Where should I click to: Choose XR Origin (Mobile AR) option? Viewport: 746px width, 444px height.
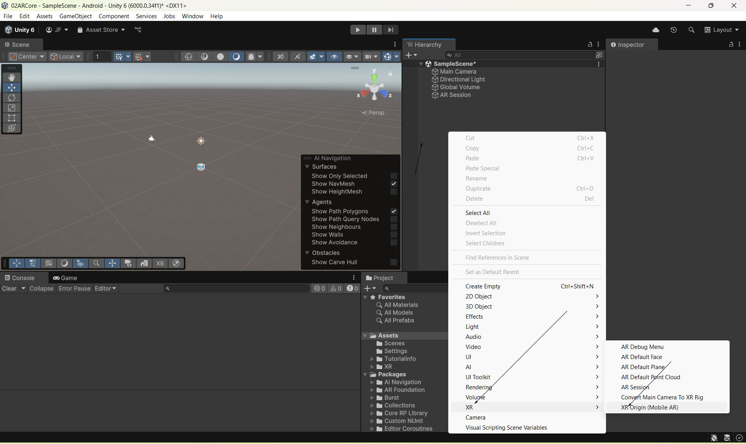649,408
